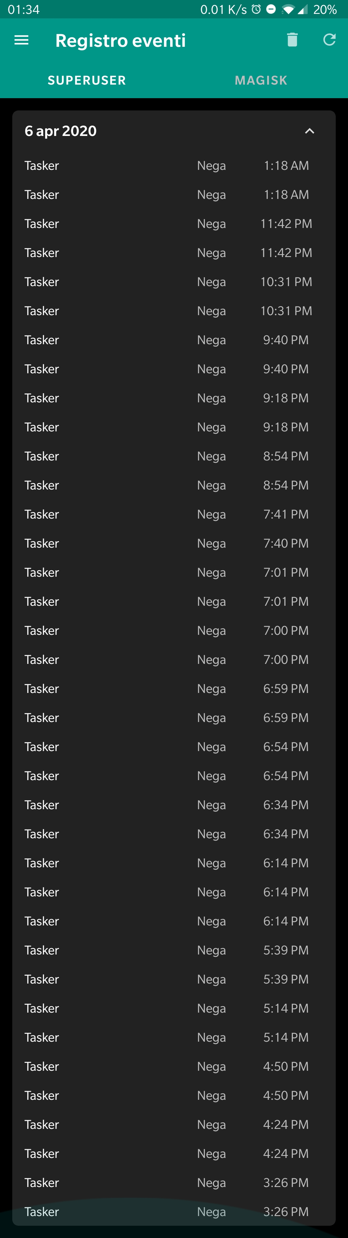The image size is (348, 1238).
Task: Tap the 20% battery indicator
Action: click(325, 10)
